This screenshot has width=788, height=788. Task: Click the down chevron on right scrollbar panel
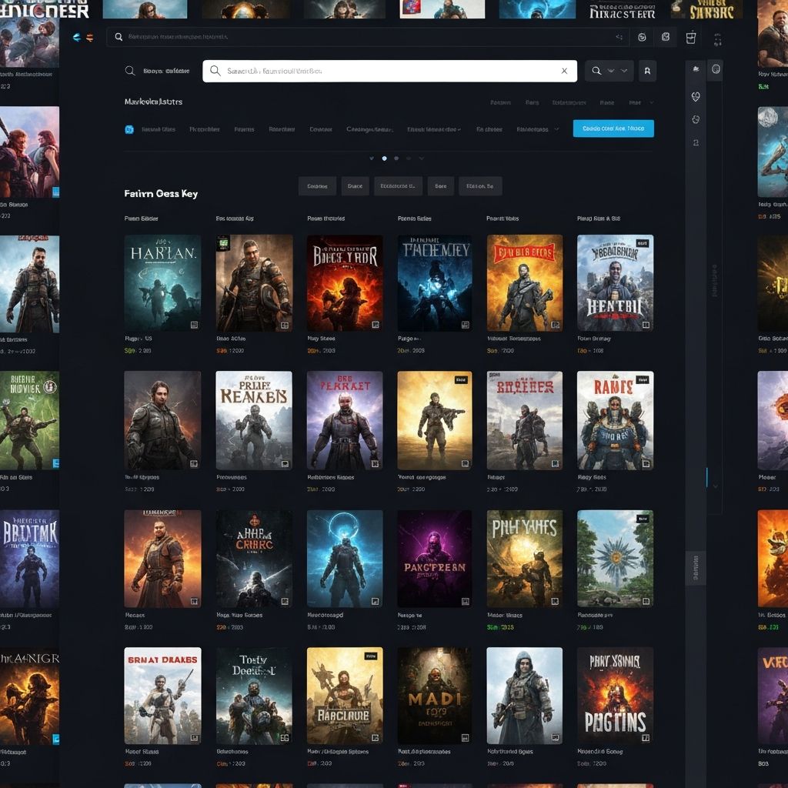pos(716,486)
